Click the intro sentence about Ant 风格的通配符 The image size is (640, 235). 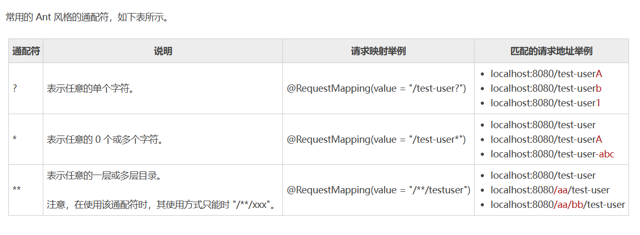(87, 17)
